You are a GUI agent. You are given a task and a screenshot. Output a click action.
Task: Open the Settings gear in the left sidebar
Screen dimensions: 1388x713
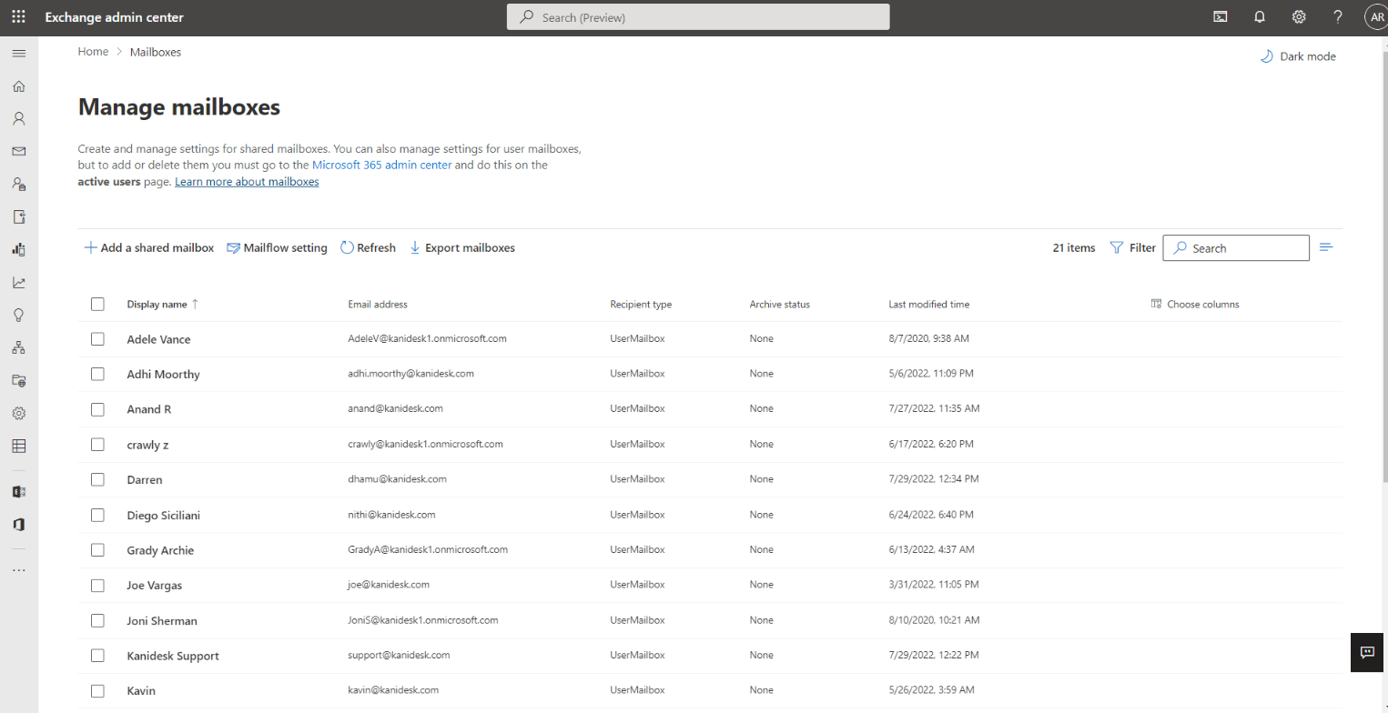18,413
